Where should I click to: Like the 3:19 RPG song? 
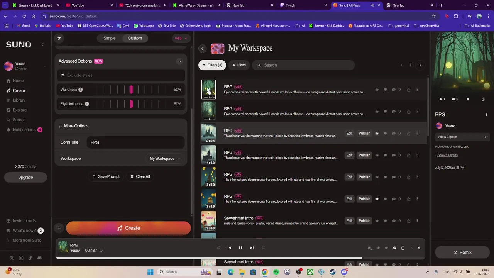377,199
